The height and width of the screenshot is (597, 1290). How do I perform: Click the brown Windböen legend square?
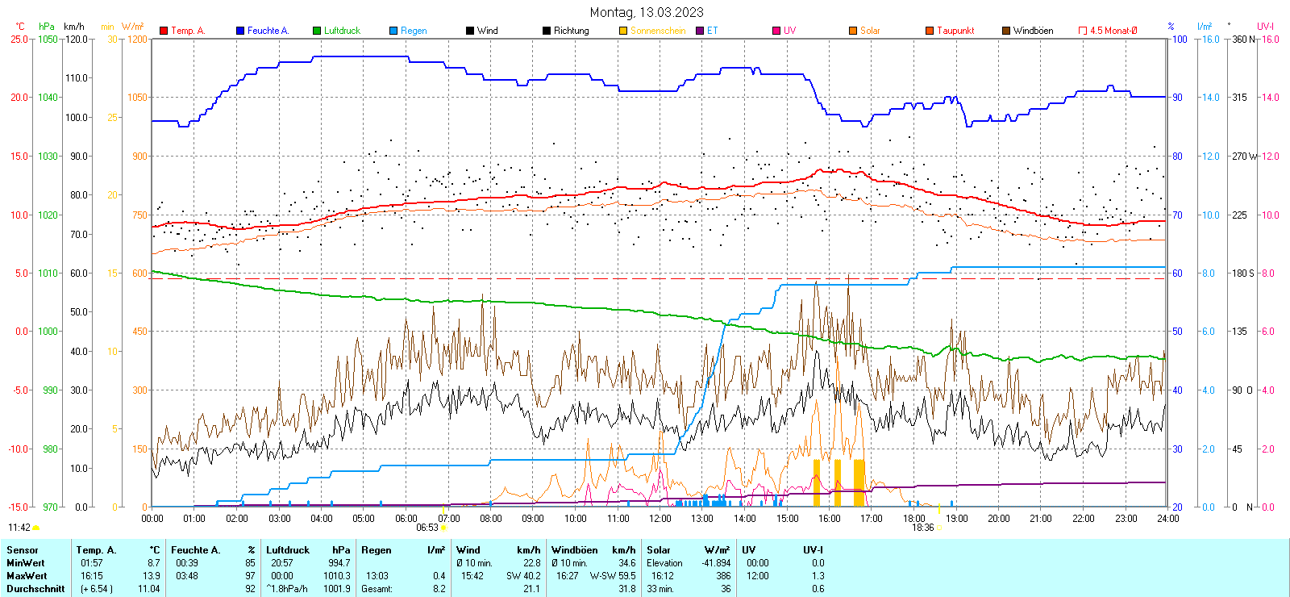(1006, 31)
